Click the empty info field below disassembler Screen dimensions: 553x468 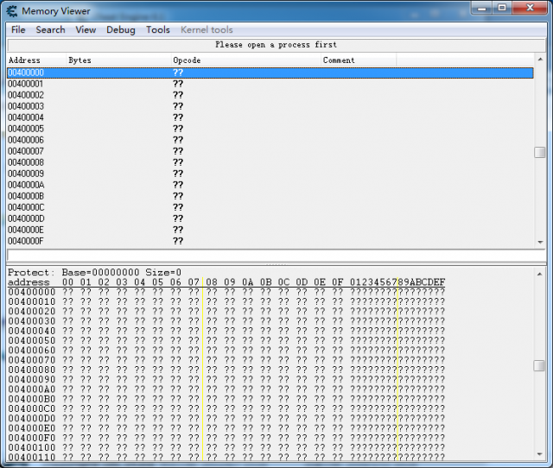tap(276, 255)
